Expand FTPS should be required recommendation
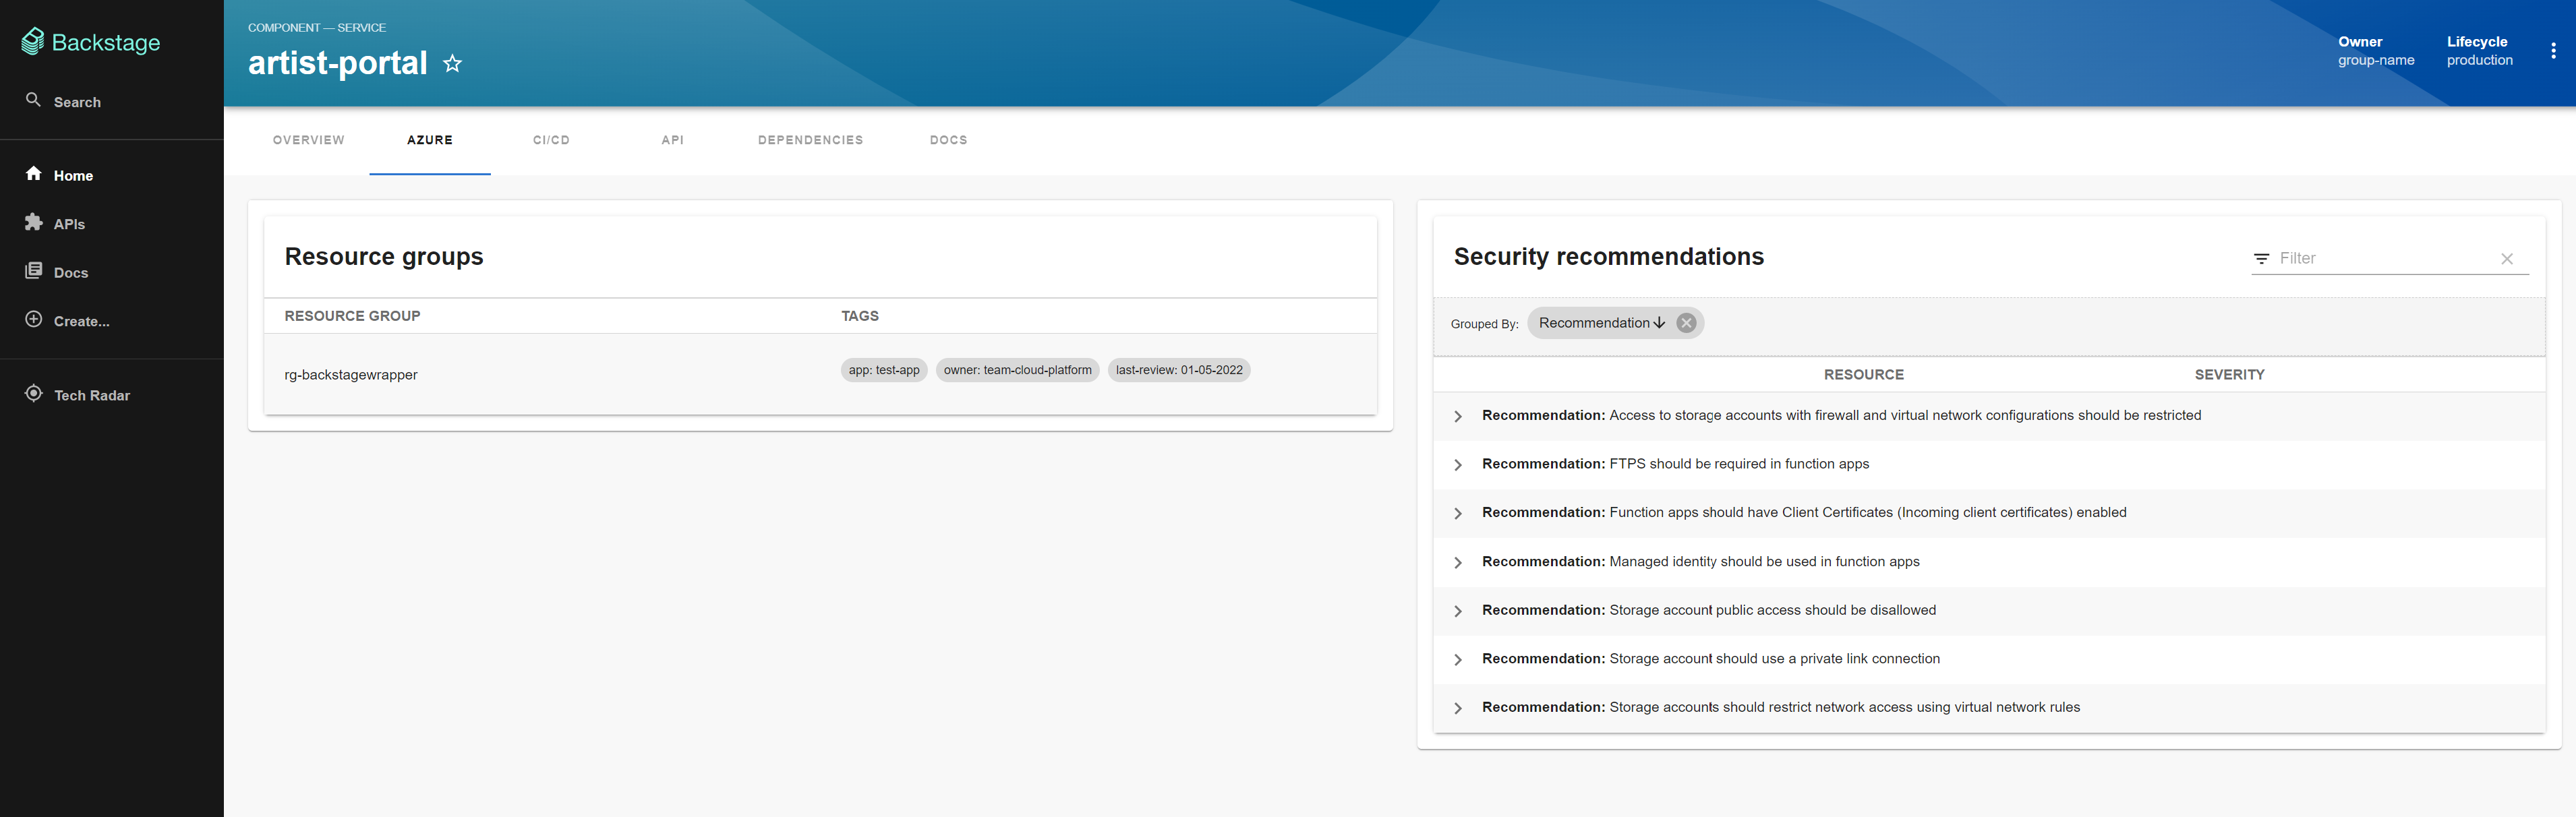The image size is (2576, 817). (x=1458, y=465)
